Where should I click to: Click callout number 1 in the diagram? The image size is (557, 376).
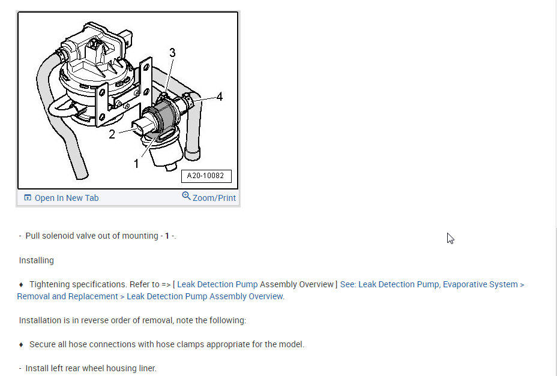pyautogui.click(x=136, y=164)
